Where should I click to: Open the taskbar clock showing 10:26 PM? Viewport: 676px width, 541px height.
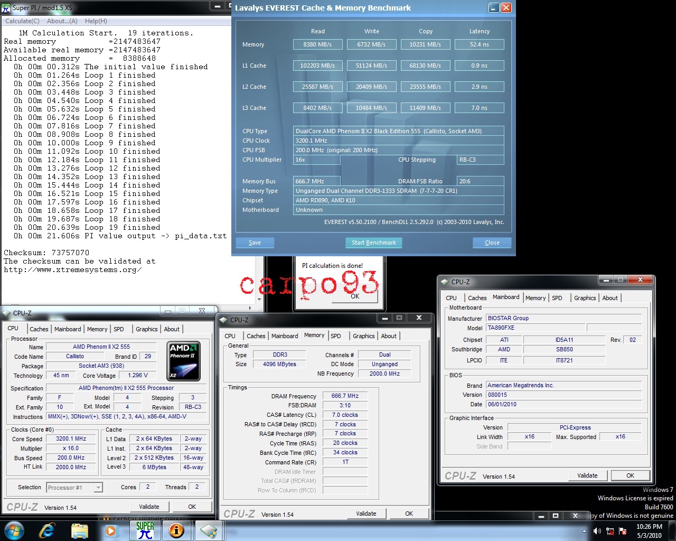tap(649, 531)
